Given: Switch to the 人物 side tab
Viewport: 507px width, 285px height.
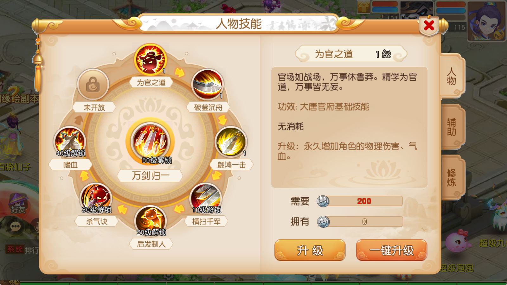Looking at the screenshot, I should pyautogui.click(x=452, y=76).
